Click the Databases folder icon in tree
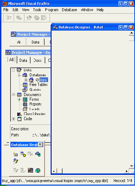This screenshot has height=186, width=135. pos(25,75)
